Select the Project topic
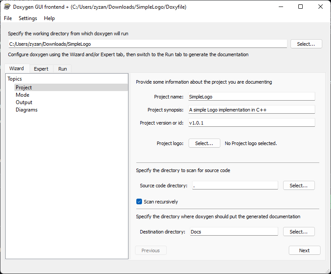Screen dimensions: 331x274 pyautogui.click(x=71, y=88)
